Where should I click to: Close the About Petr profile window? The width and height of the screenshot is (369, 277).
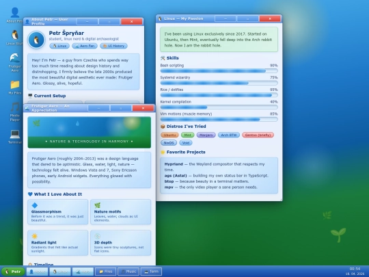click(x=132, y=21)
